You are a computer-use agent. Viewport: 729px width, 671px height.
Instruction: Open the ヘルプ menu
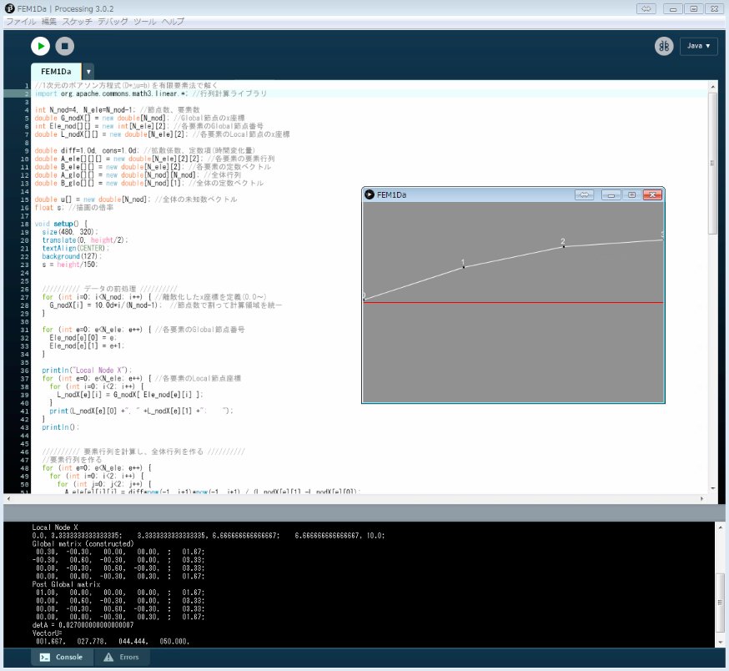pos(173,22)
